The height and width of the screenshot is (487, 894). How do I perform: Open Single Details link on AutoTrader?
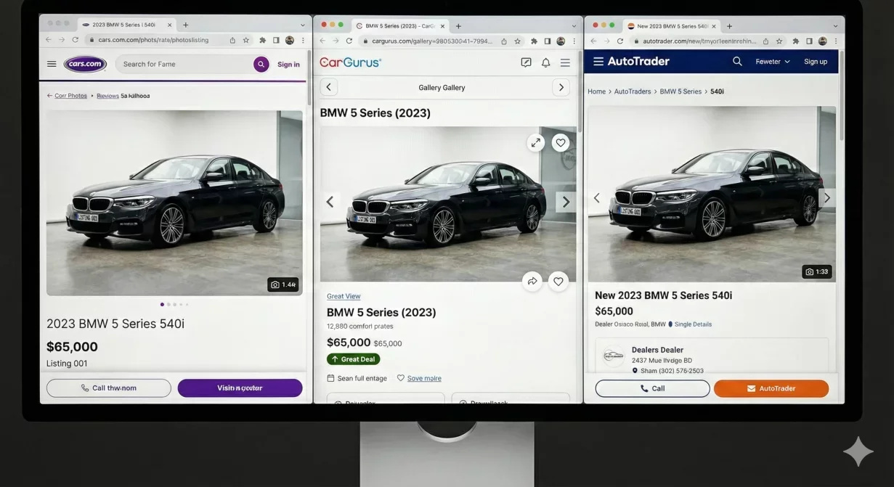(x=693, y=324)
